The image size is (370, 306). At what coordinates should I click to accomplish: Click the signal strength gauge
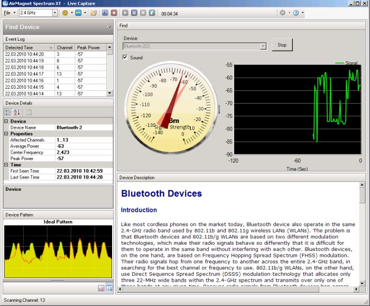[171, 107]
